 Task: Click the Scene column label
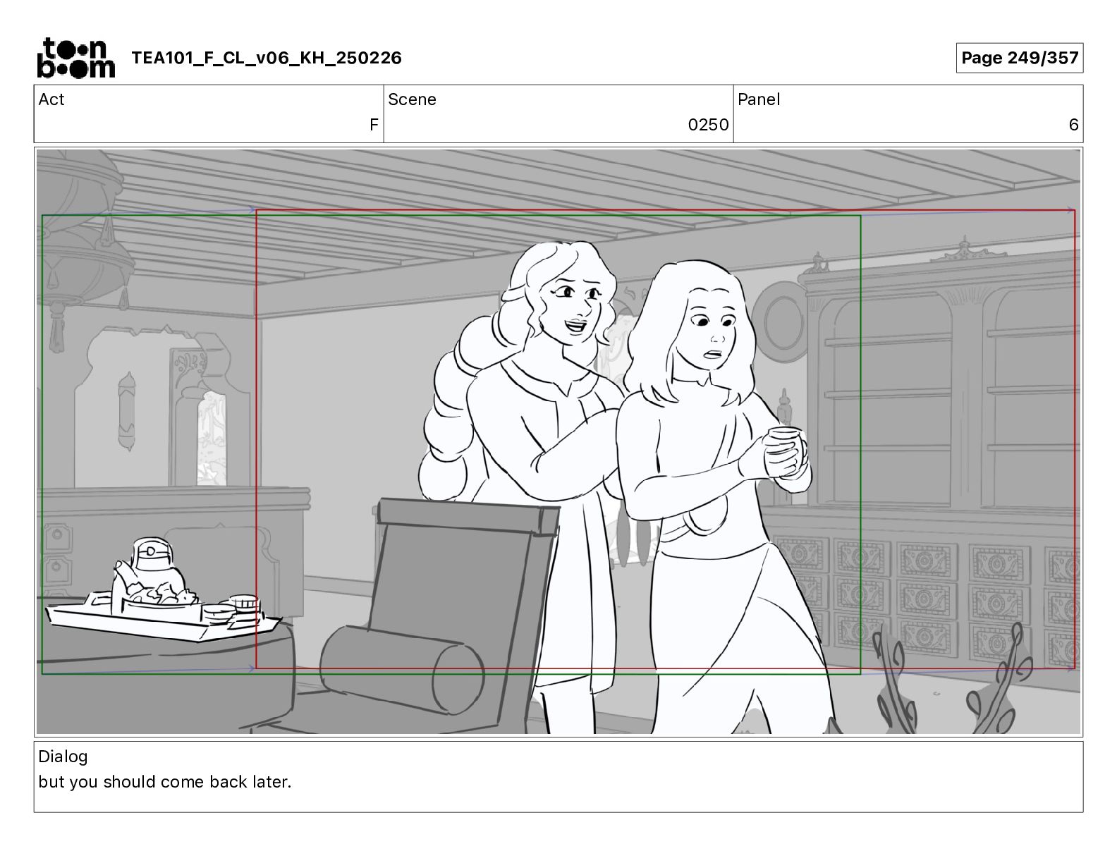[412, 99]
